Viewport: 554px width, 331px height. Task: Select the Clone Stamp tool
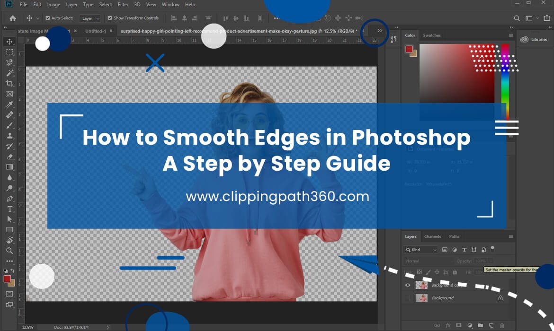coord(9,136)
